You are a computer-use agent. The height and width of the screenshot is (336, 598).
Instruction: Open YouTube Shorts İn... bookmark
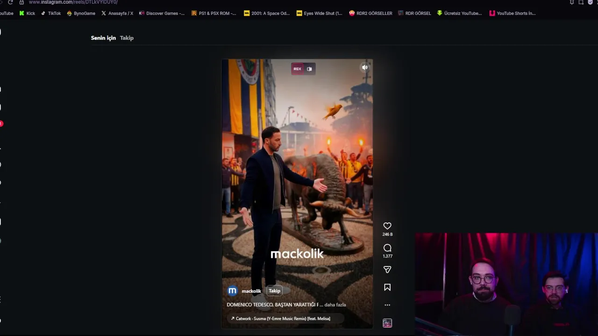click(512, 13)
